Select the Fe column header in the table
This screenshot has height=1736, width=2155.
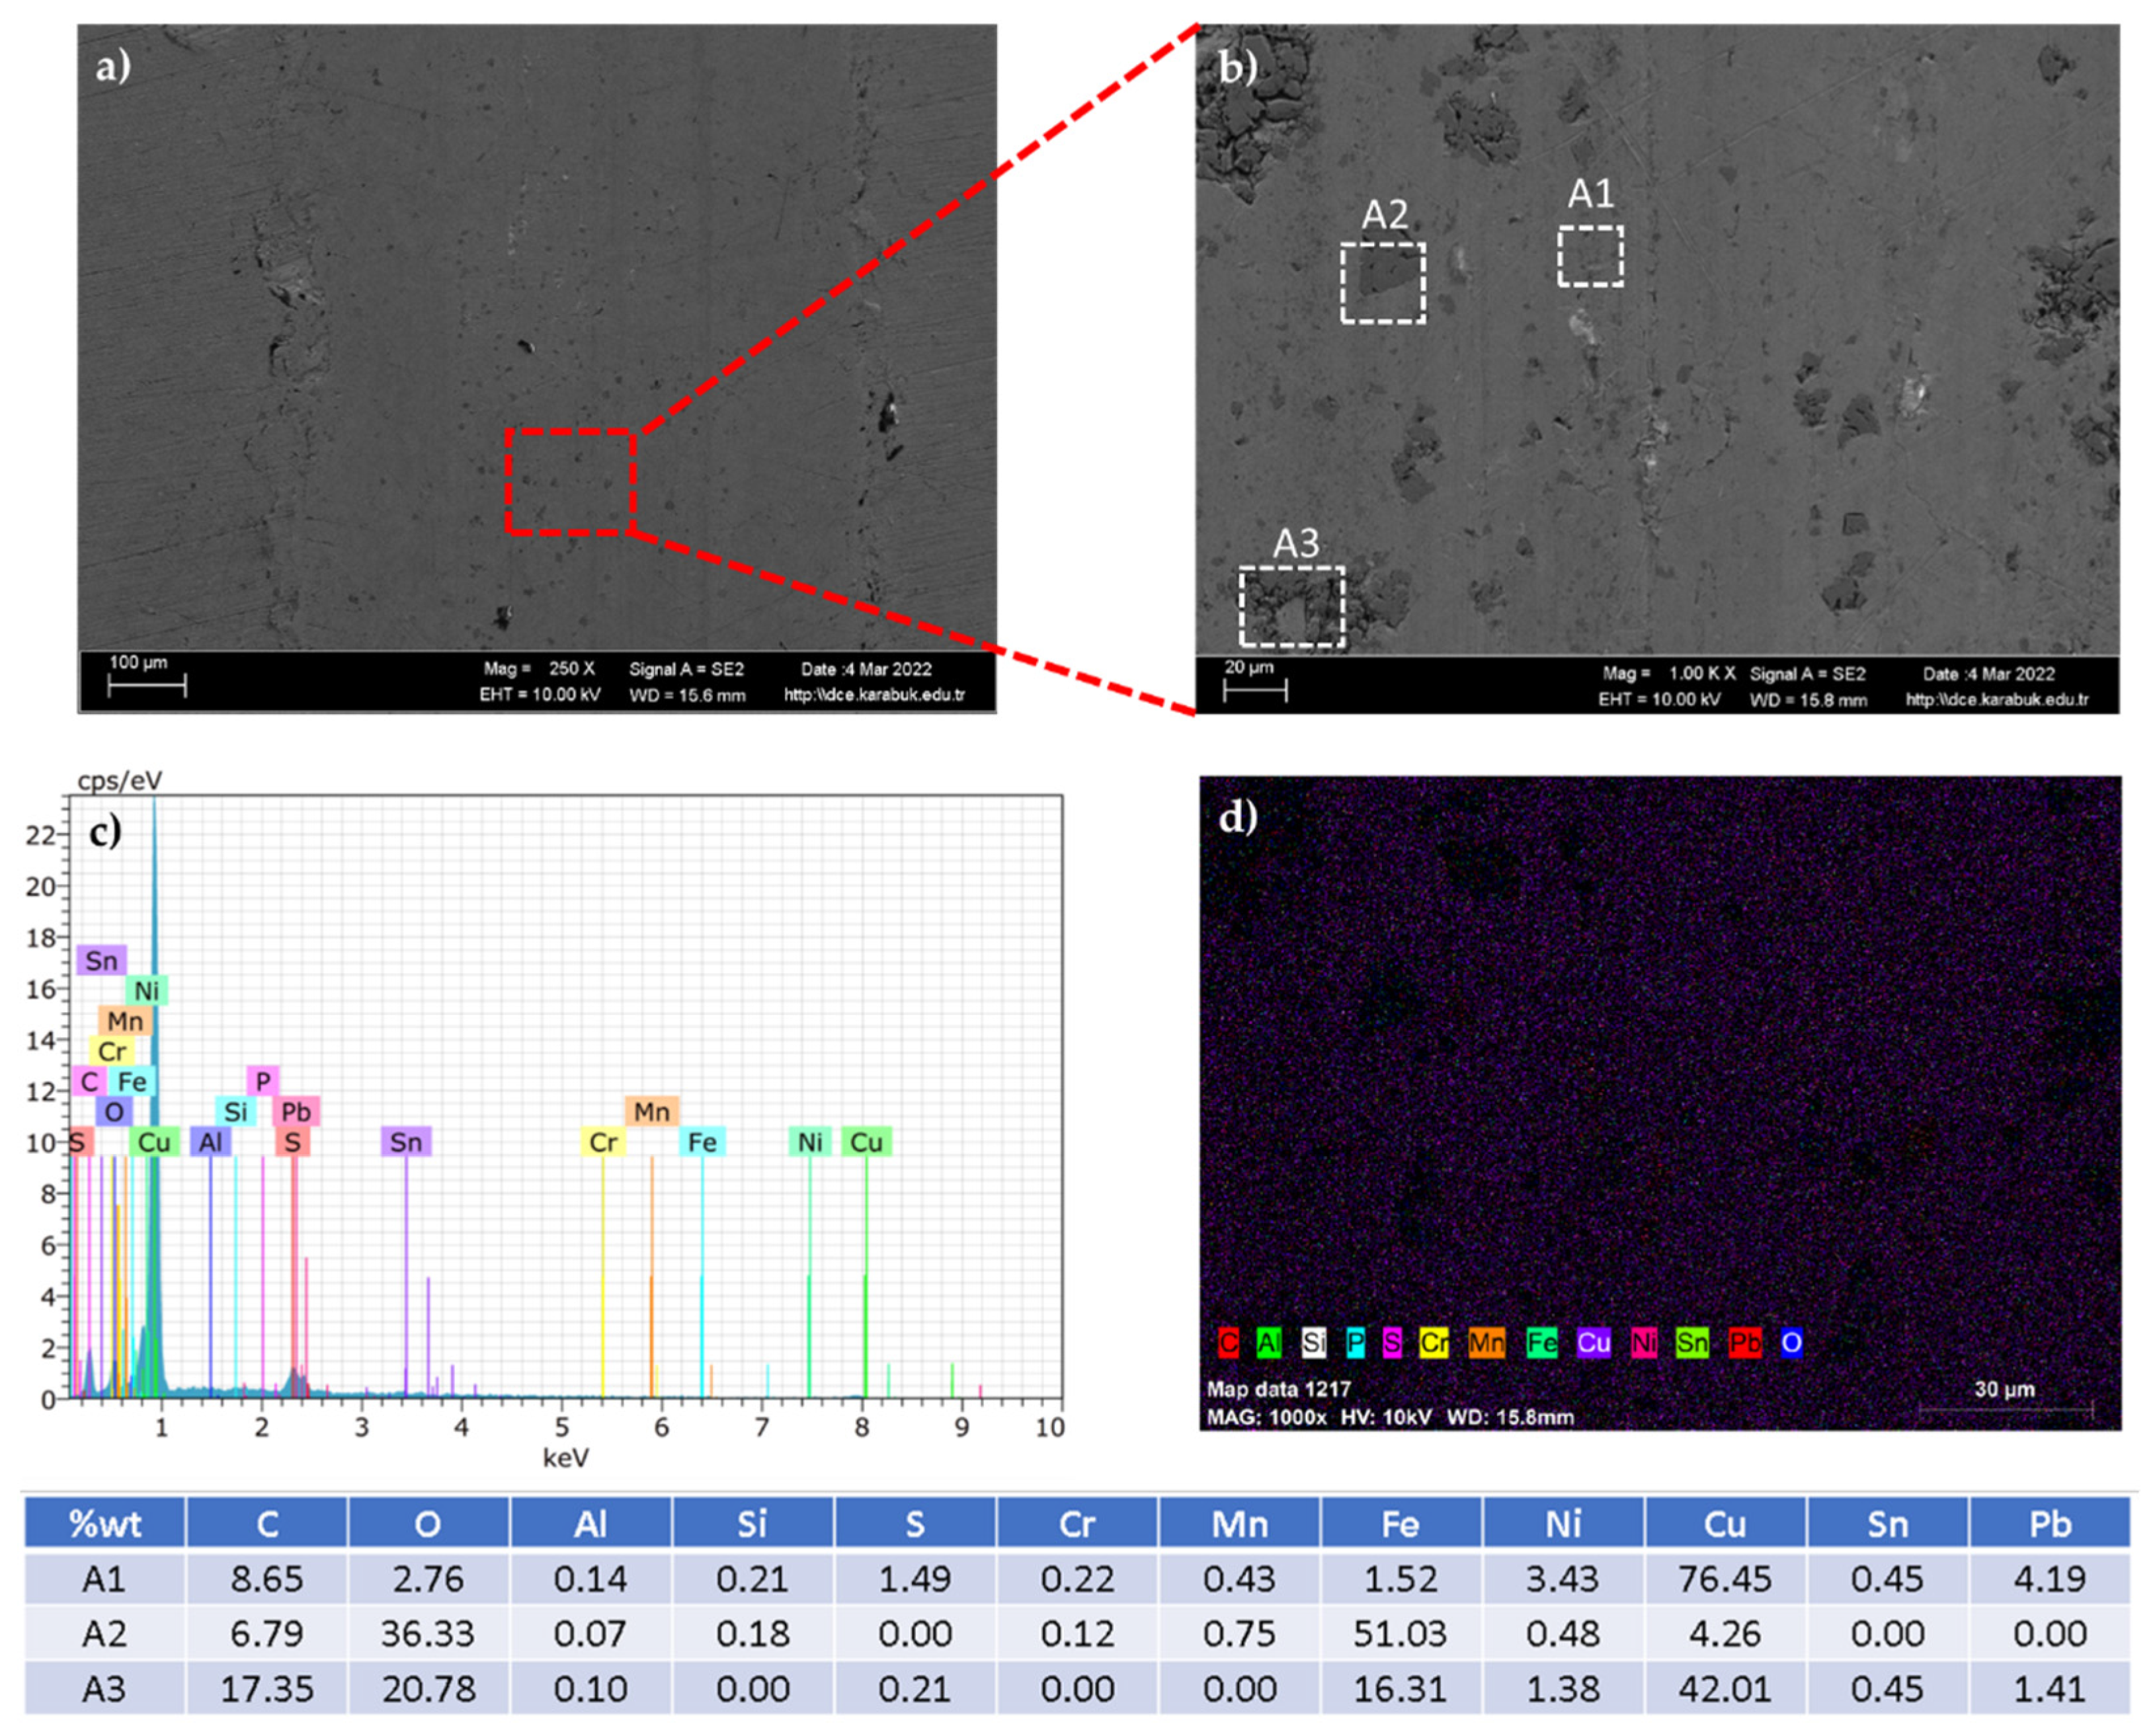coord(1400,1523)
